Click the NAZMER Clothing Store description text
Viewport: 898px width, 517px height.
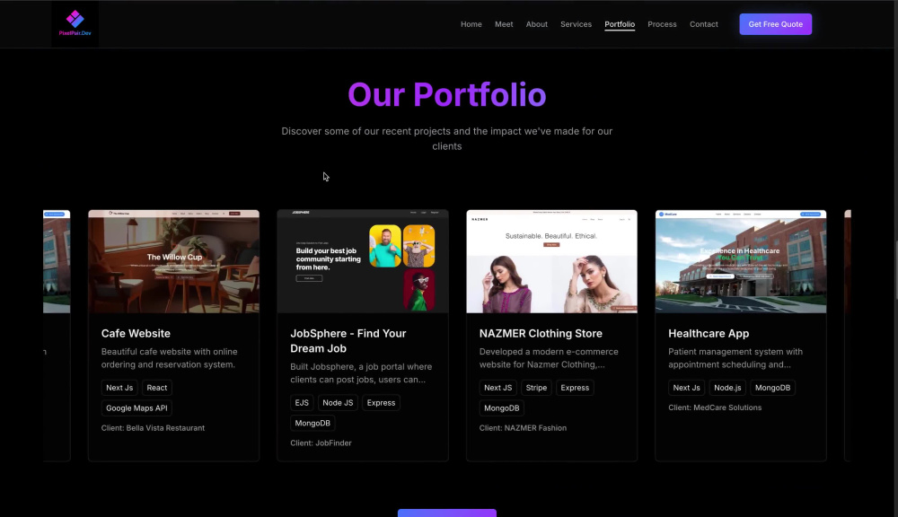549,358
